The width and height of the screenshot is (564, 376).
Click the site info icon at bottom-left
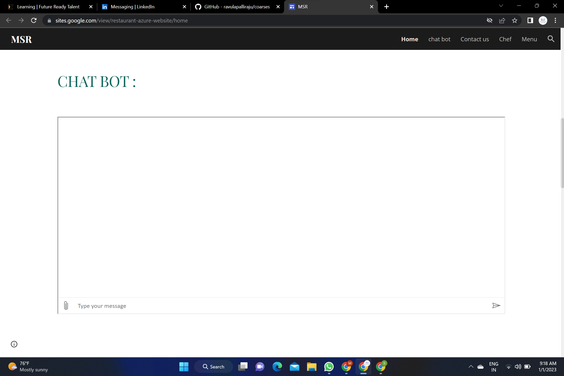(x=14, y=344)
